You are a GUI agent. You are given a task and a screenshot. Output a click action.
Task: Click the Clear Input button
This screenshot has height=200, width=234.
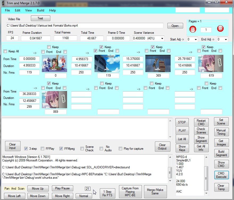point(13,146)
